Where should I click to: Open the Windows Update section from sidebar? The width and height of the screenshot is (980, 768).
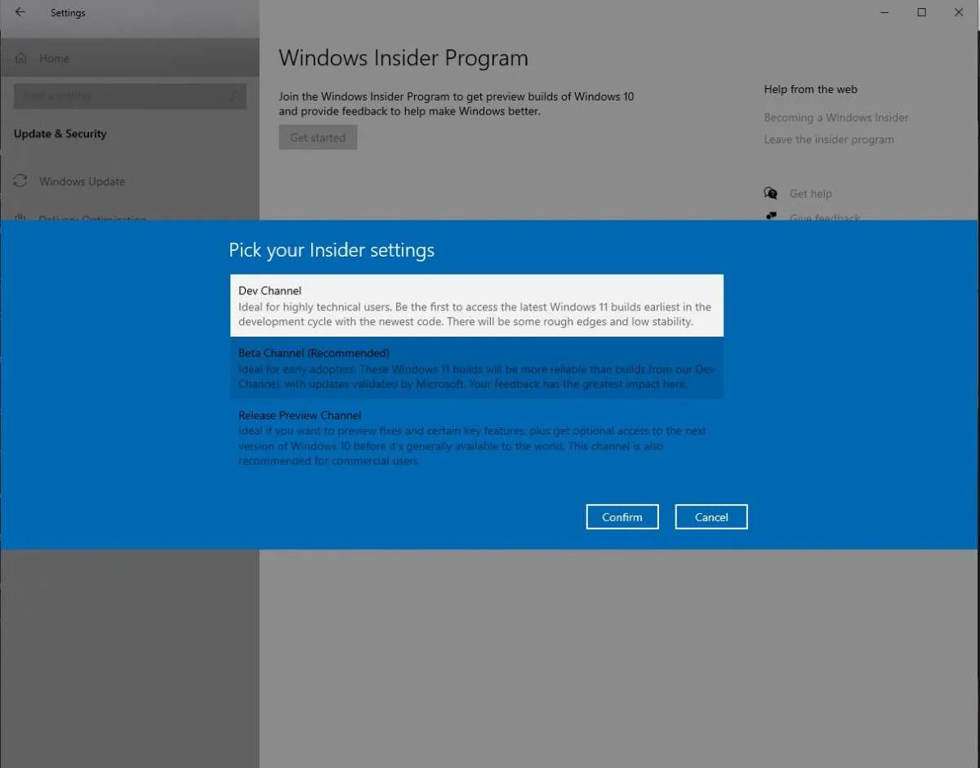pos(82,181)
